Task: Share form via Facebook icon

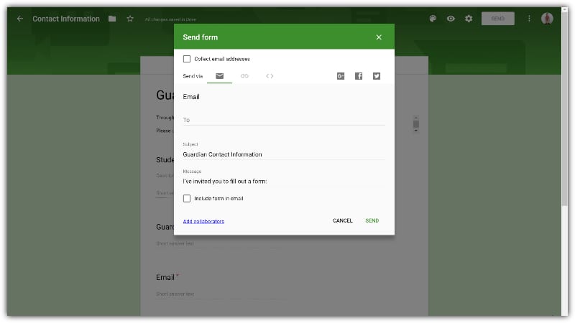Action: pyautogui.click(x=359, y=75)
